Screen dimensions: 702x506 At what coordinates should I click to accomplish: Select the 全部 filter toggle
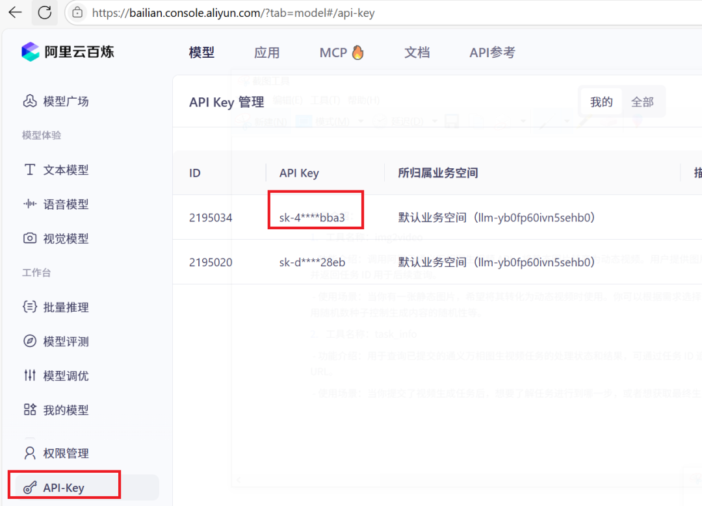pyautogui.click(x=642, y=102)
